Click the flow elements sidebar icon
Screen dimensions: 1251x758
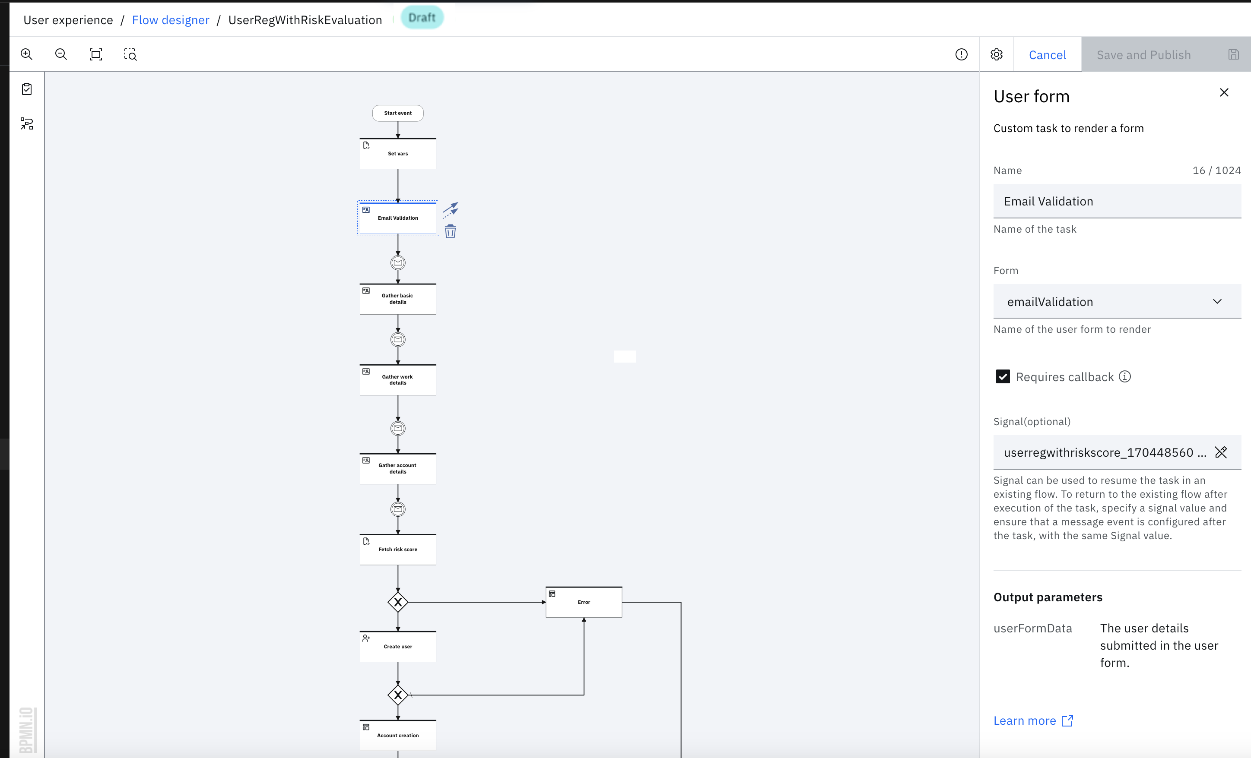click(x=27, y=124)
